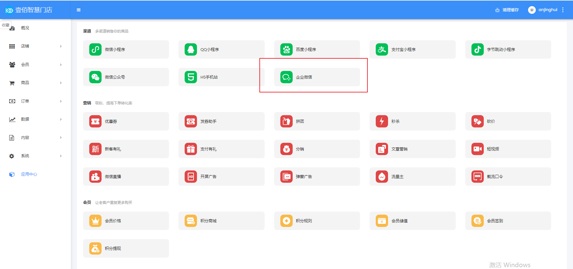Open the coupon (优惠券) icon
Screen dimensions: 573x269
pyautogui.click(x=95, y=121)
